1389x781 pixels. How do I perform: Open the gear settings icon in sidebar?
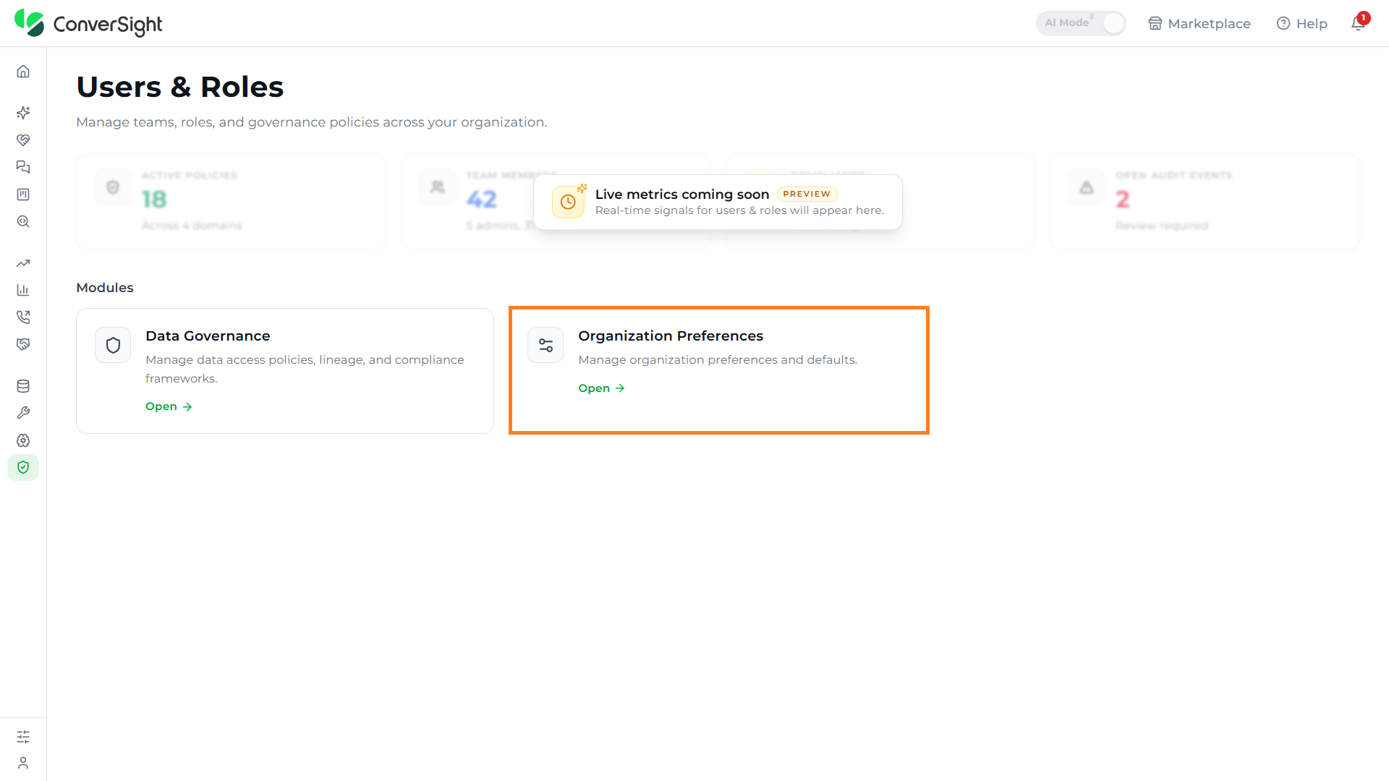[x=23, y=440]
